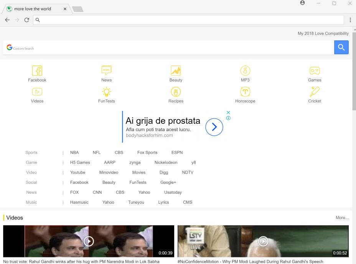Open the Horoscope shortcut icon
This screenshot has height=264, width=356.
click(x=245, y=92)
